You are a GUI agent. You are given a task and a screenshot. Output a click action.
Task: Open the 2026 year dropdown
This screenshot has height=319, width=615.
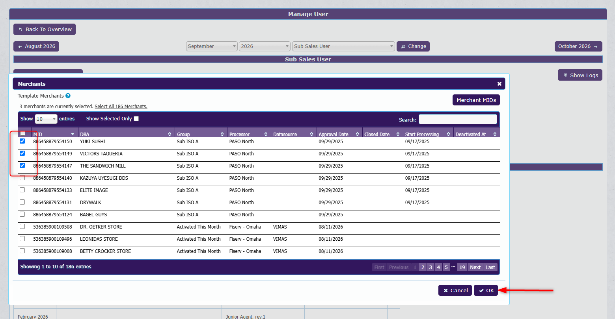[x=265, y=46]
